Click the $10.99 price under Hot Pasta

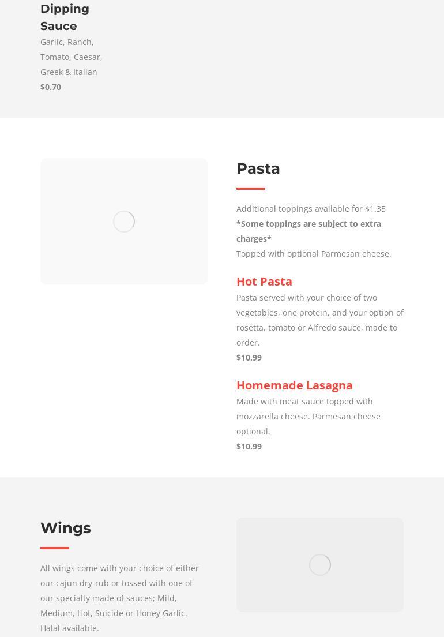tap(249, 358)
